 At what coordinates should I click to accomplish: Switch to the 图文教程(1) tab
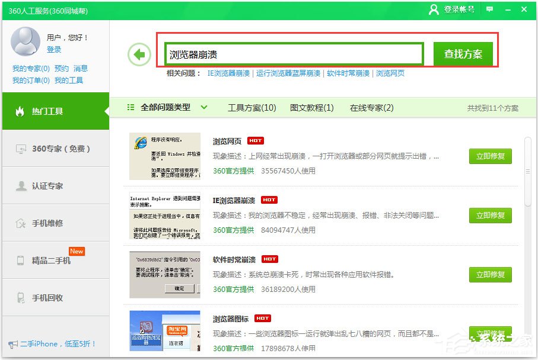(x=313, y=108)
